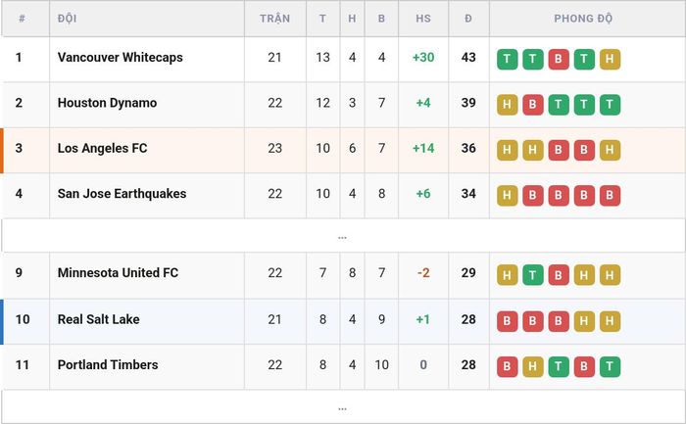Click Houston Dynamo's red B form badge

(532, 105)
